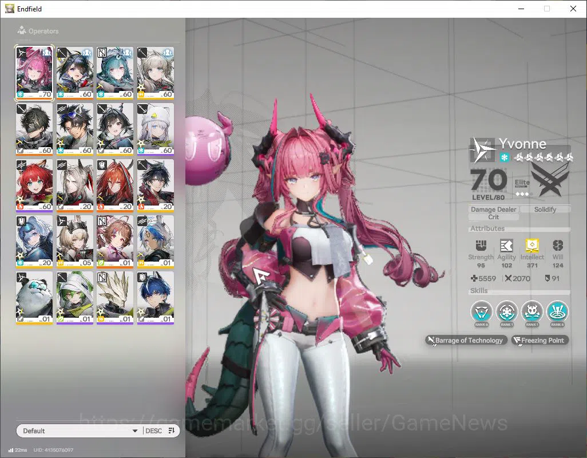587x458 pixels.
Task: Click the Operators header title
Action: [43, 31]
